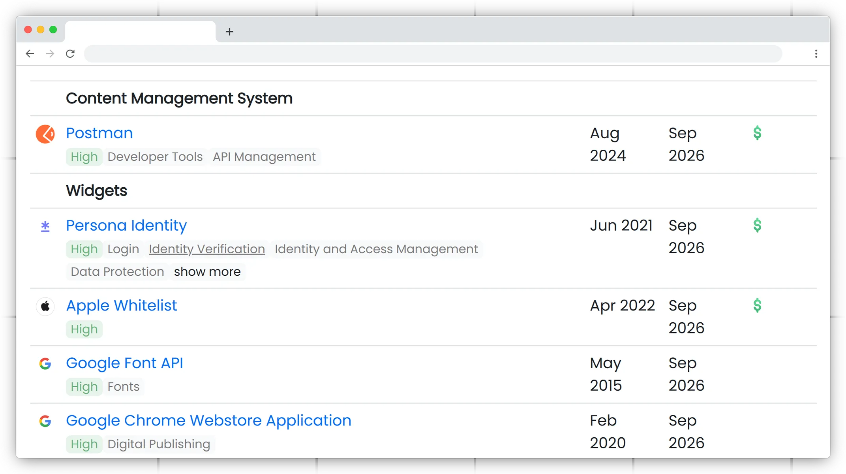Viewport: 846px width, 474px height.
Task: Focus the browser address bar
Action: (433, 54)
